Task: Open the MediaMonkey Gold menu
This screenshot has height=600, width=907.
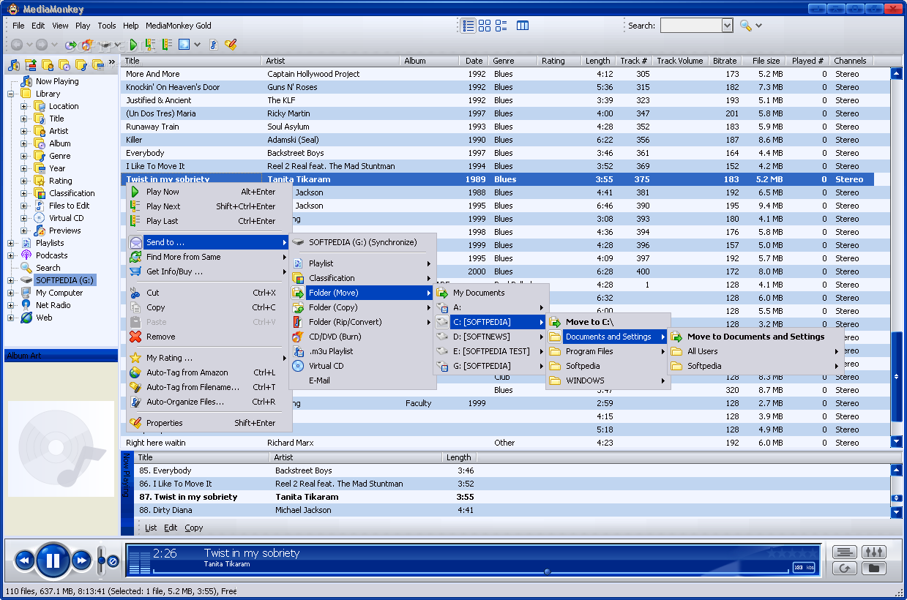Action: (x=179, y=26)
